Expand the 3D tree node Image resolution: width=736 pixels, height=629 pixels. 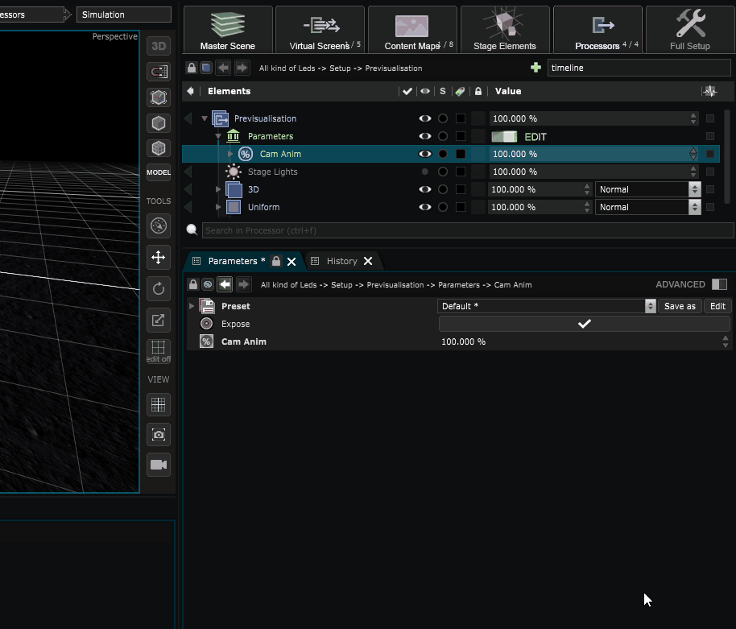[x=217, y=189]
